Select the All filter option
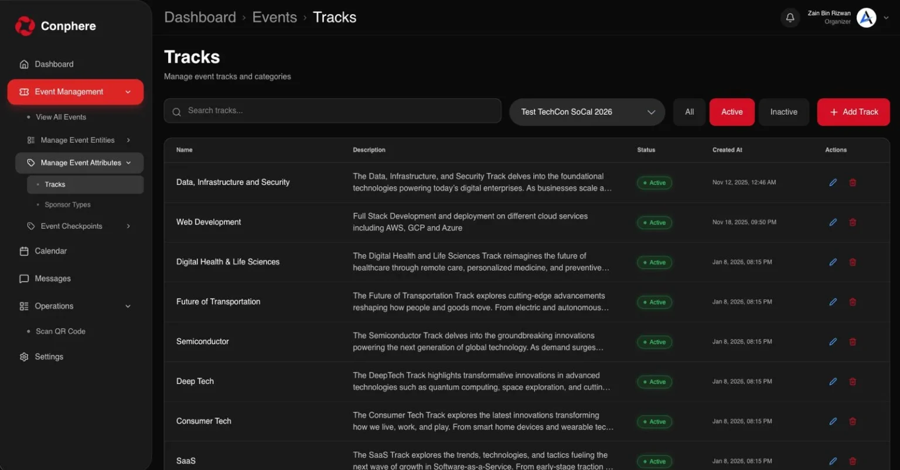This screenshot has width=900, height=470. (689, 112)
